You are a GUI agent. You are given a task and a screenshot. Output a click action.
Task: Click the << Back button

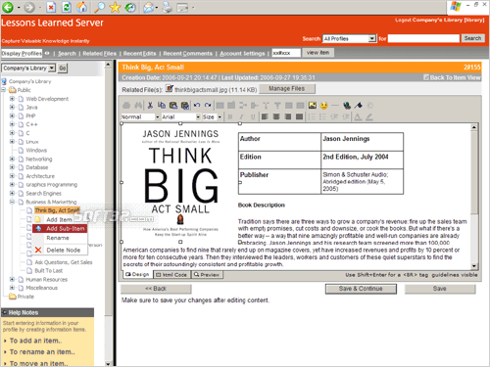click(156, 289)
